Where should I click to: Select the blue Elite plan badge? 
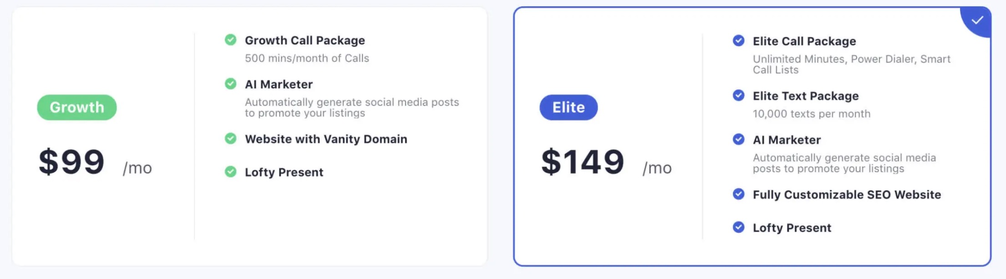tap(569, 107)
